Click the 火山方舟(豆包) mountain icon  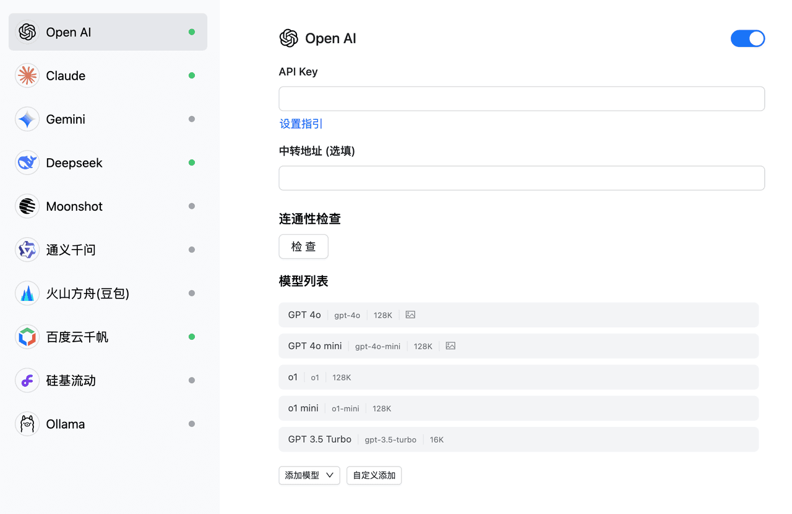27,293
